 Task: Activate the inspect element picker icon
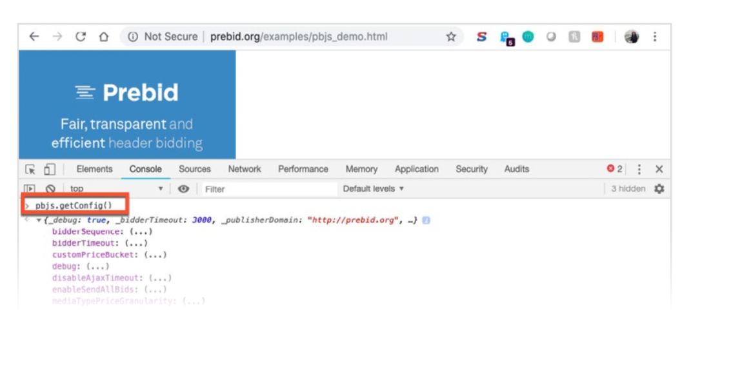click(30, 169)
